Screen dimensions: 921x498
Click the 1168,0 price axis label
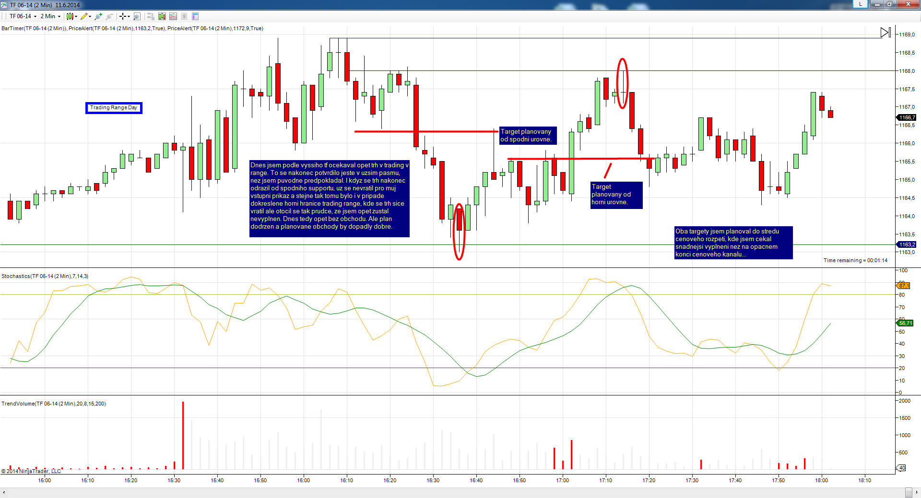click(907, 71)
